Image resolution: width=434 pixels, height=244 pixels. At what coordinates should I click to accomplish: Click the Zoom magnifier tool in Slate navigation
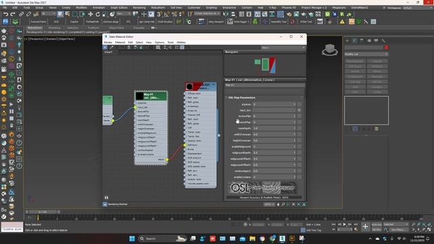click(283, 205)
